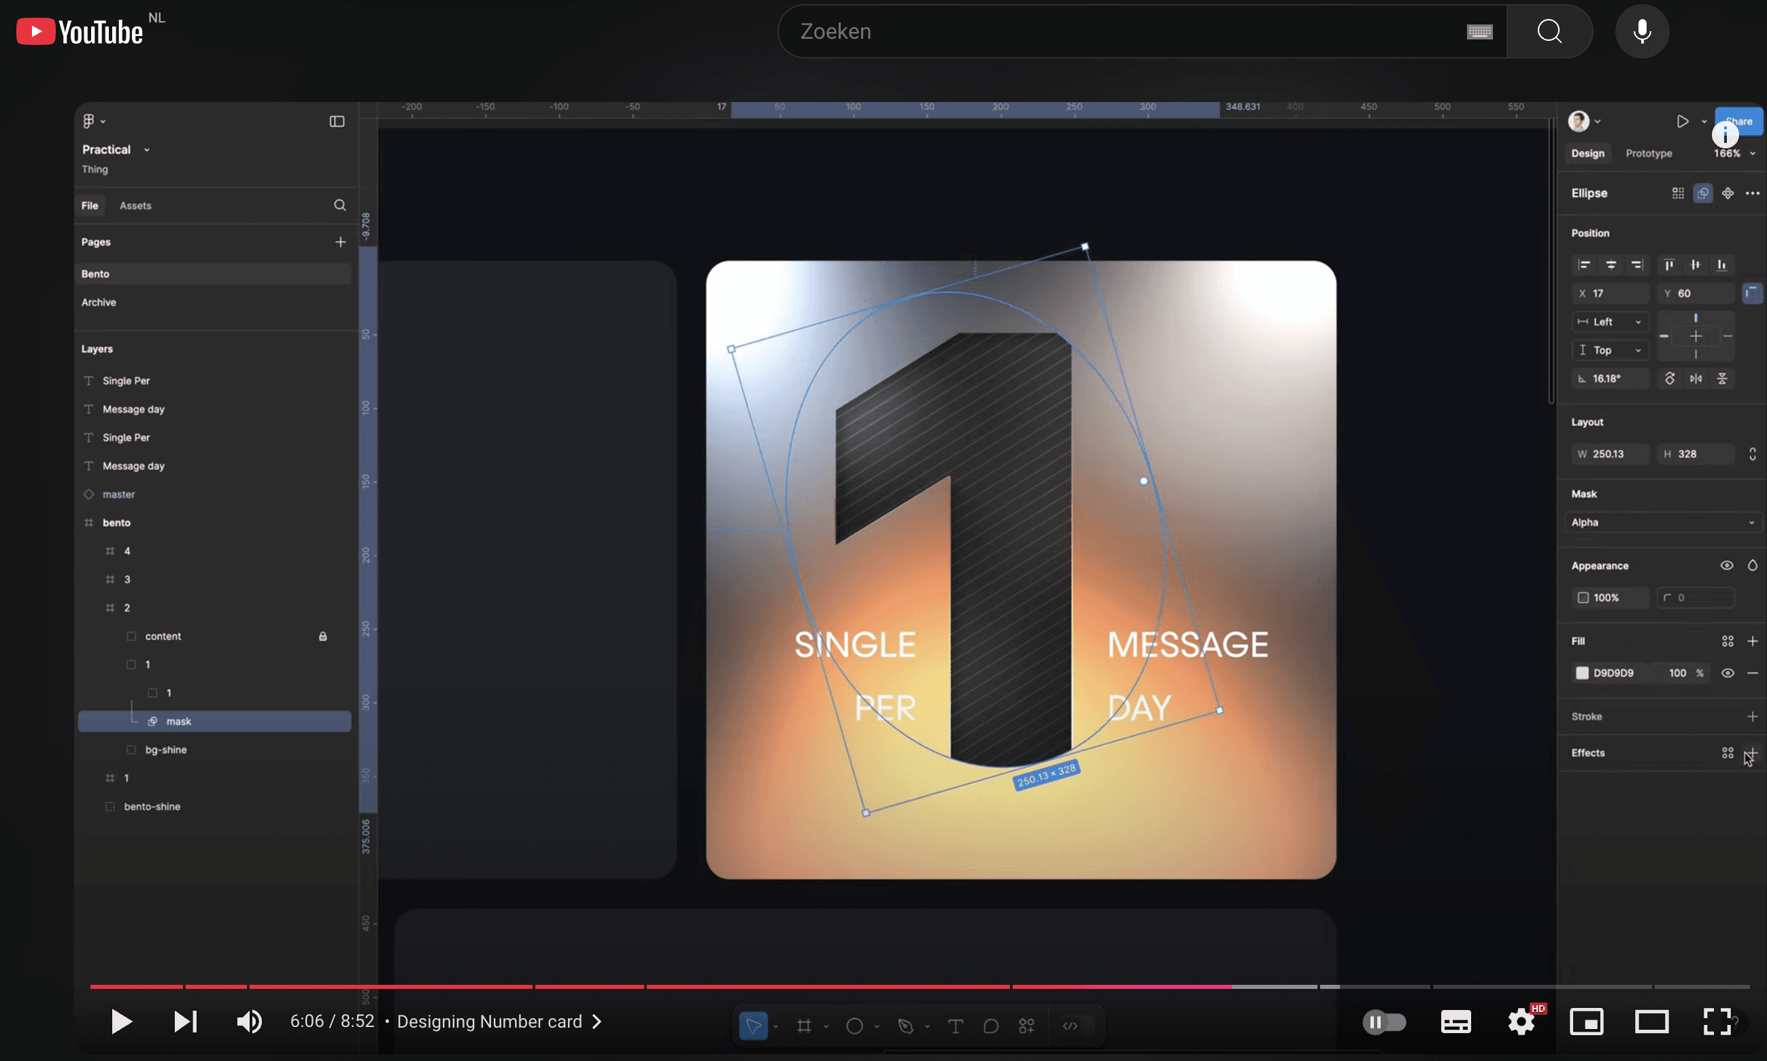Open miniplayer mode
This screenshot has height=1061, width=1767.
coord(1586,1022)
